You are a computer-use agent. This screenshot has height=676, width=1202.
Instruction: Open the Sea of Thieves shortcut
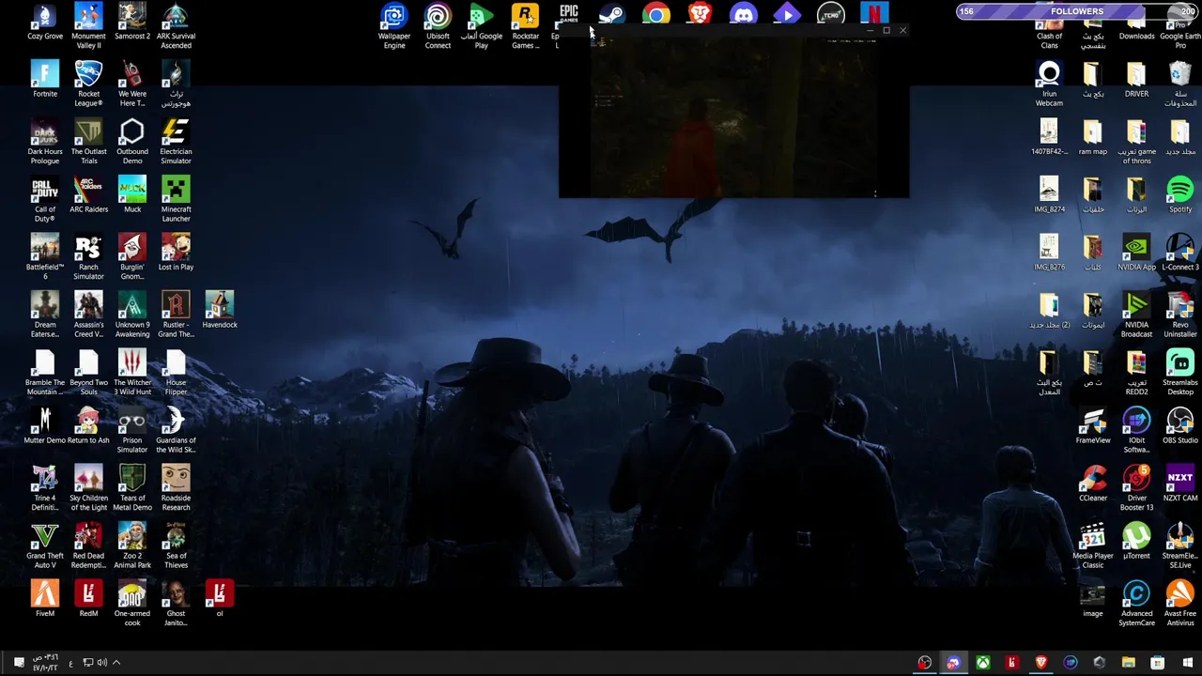[x=176, y=545]
